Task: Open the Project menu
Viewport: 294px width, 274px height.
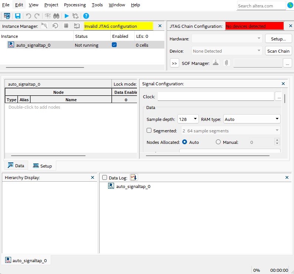Action: pos(51,5)
